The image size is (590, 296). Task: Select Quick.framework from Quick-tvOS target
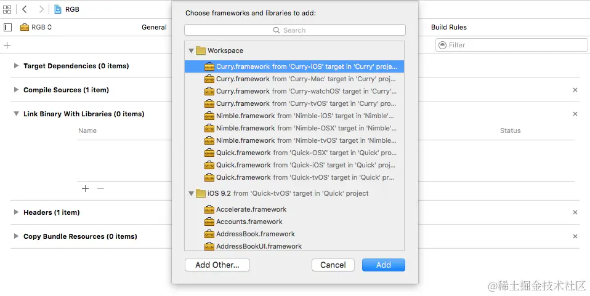coord(294,177)
